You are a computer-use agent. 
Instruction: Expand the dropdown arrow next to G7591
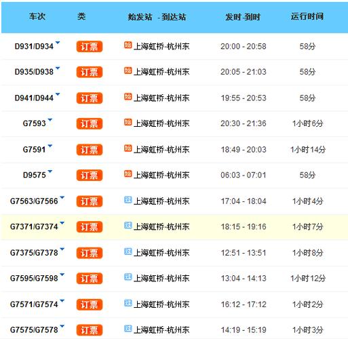tap(50, 146)
